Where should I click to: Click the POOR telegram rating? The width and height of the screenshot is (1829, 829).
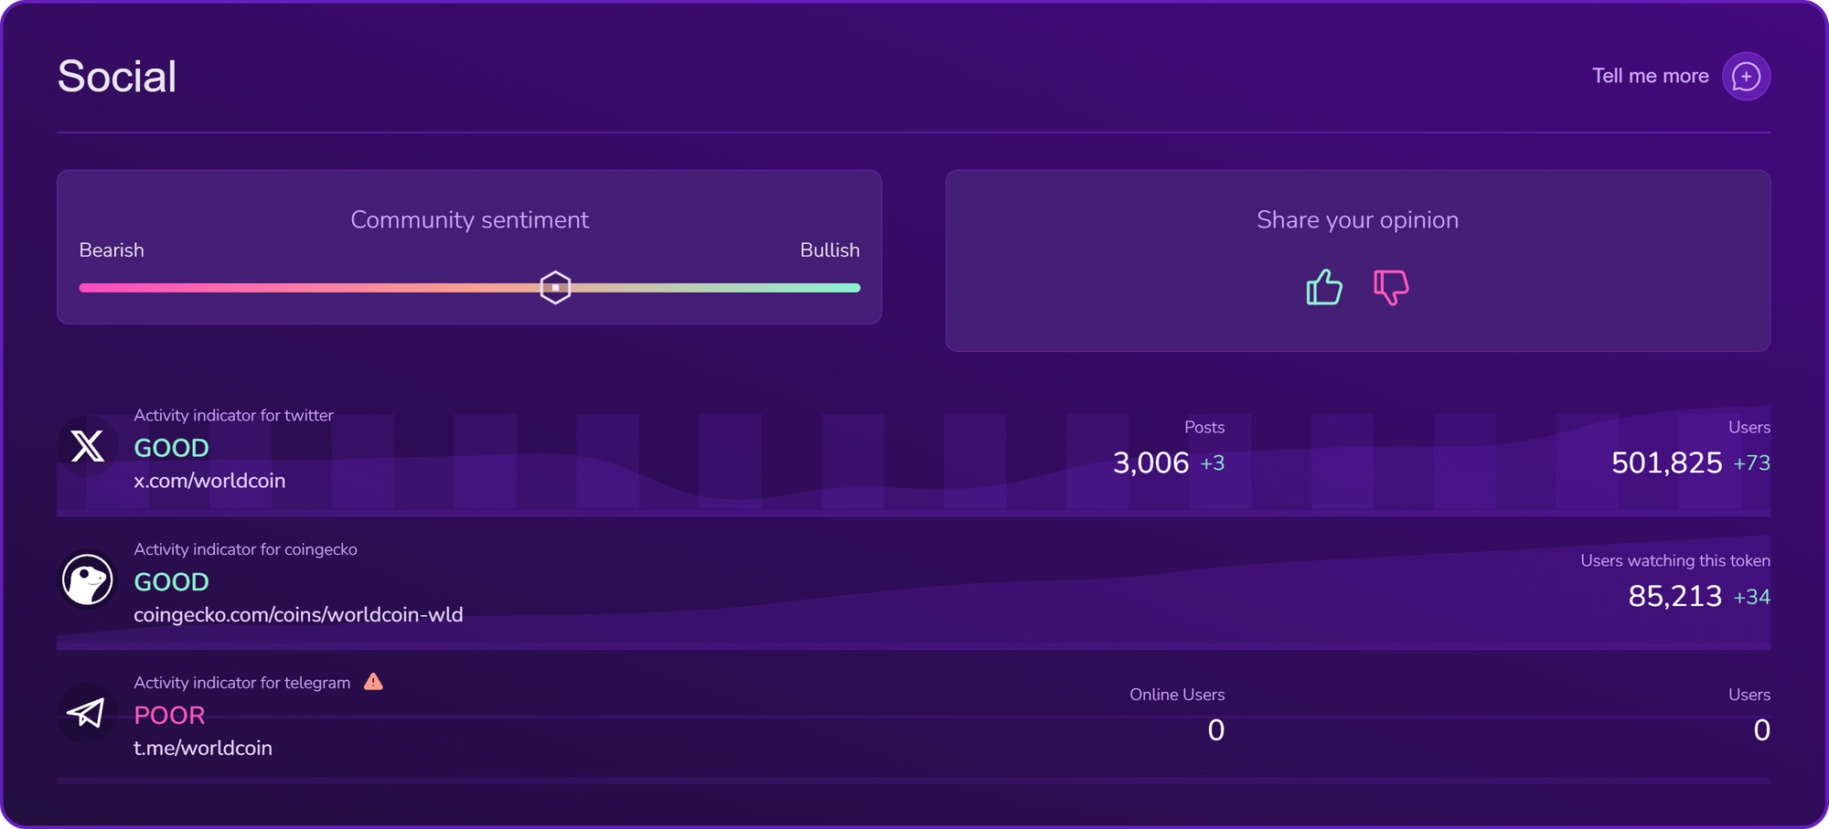click(169, 715)
